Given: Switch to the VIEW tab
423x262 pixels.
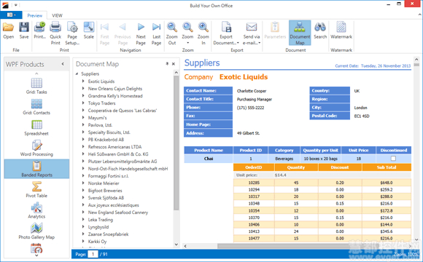Looking at the screenshot, I should pos(57,15).
